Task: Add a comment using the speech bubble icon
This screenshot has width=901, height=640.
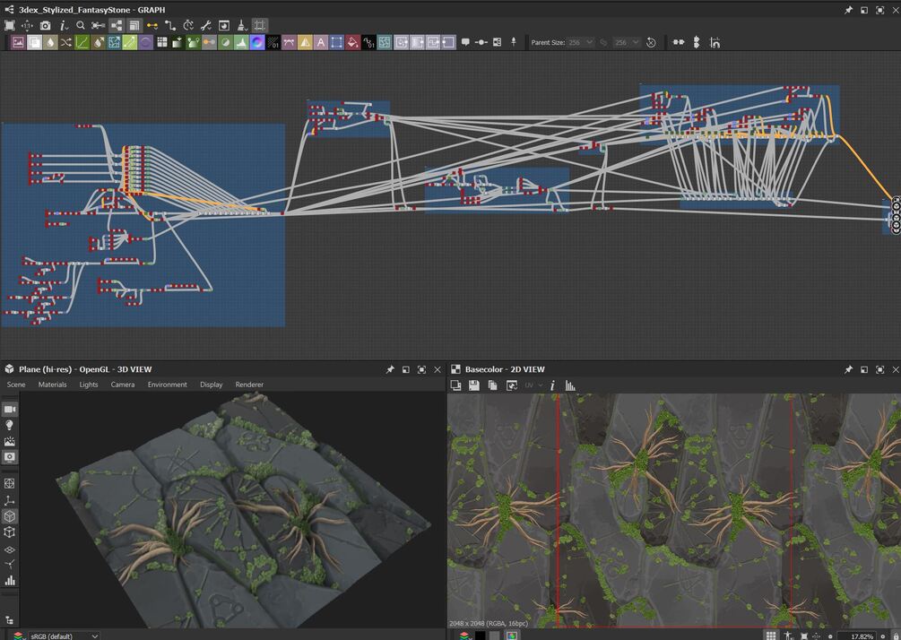Action: pos(465,42)
